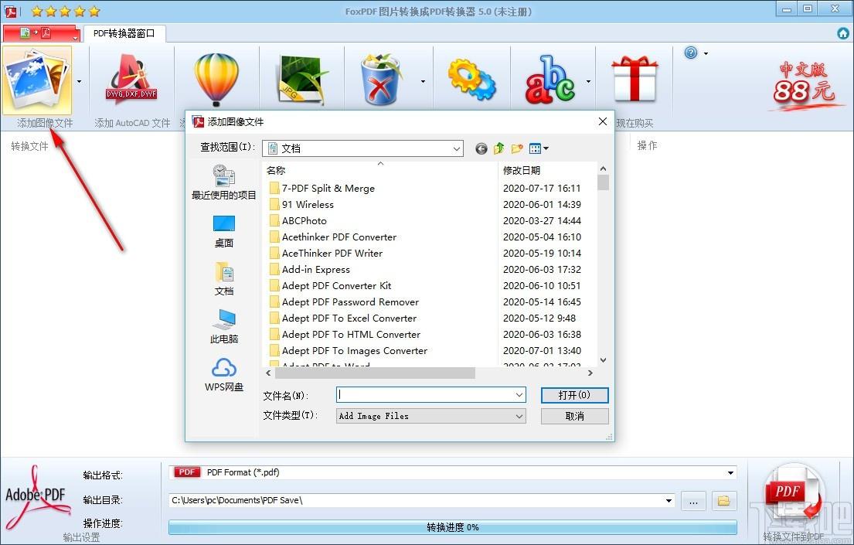
Task: Click the colorful abc language icon
Action: pyautogui.click(x=549, y=80)
